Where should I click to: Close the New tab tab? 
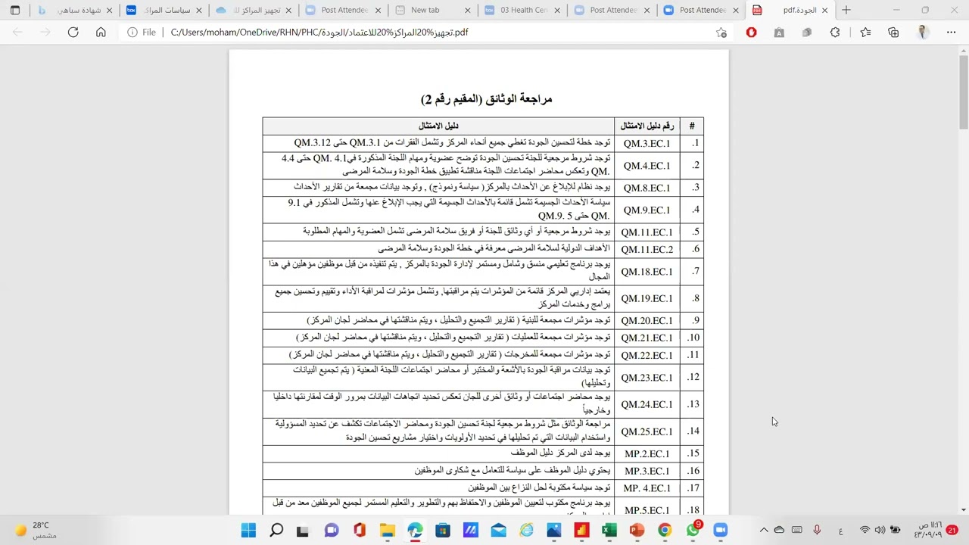click(x=467, y=11)
